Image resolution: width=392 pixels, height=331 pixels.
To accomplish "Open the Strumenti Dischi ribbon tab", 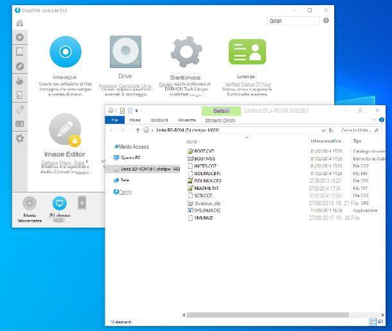I will click(220, 121).
